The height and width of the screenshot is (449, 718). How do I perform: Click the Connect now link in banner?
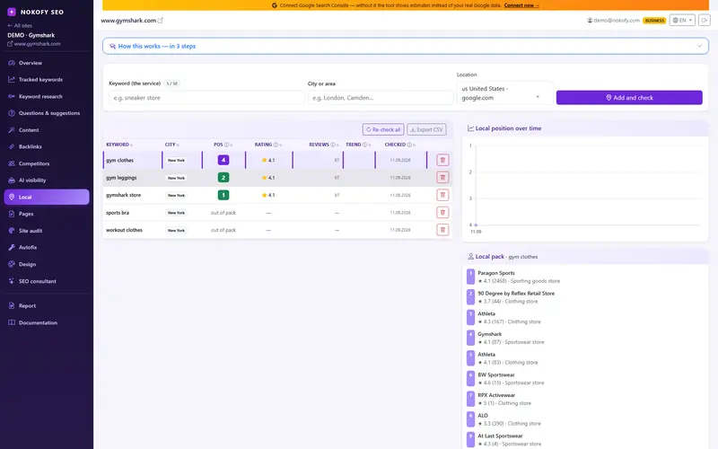click(x=521, y=5)
